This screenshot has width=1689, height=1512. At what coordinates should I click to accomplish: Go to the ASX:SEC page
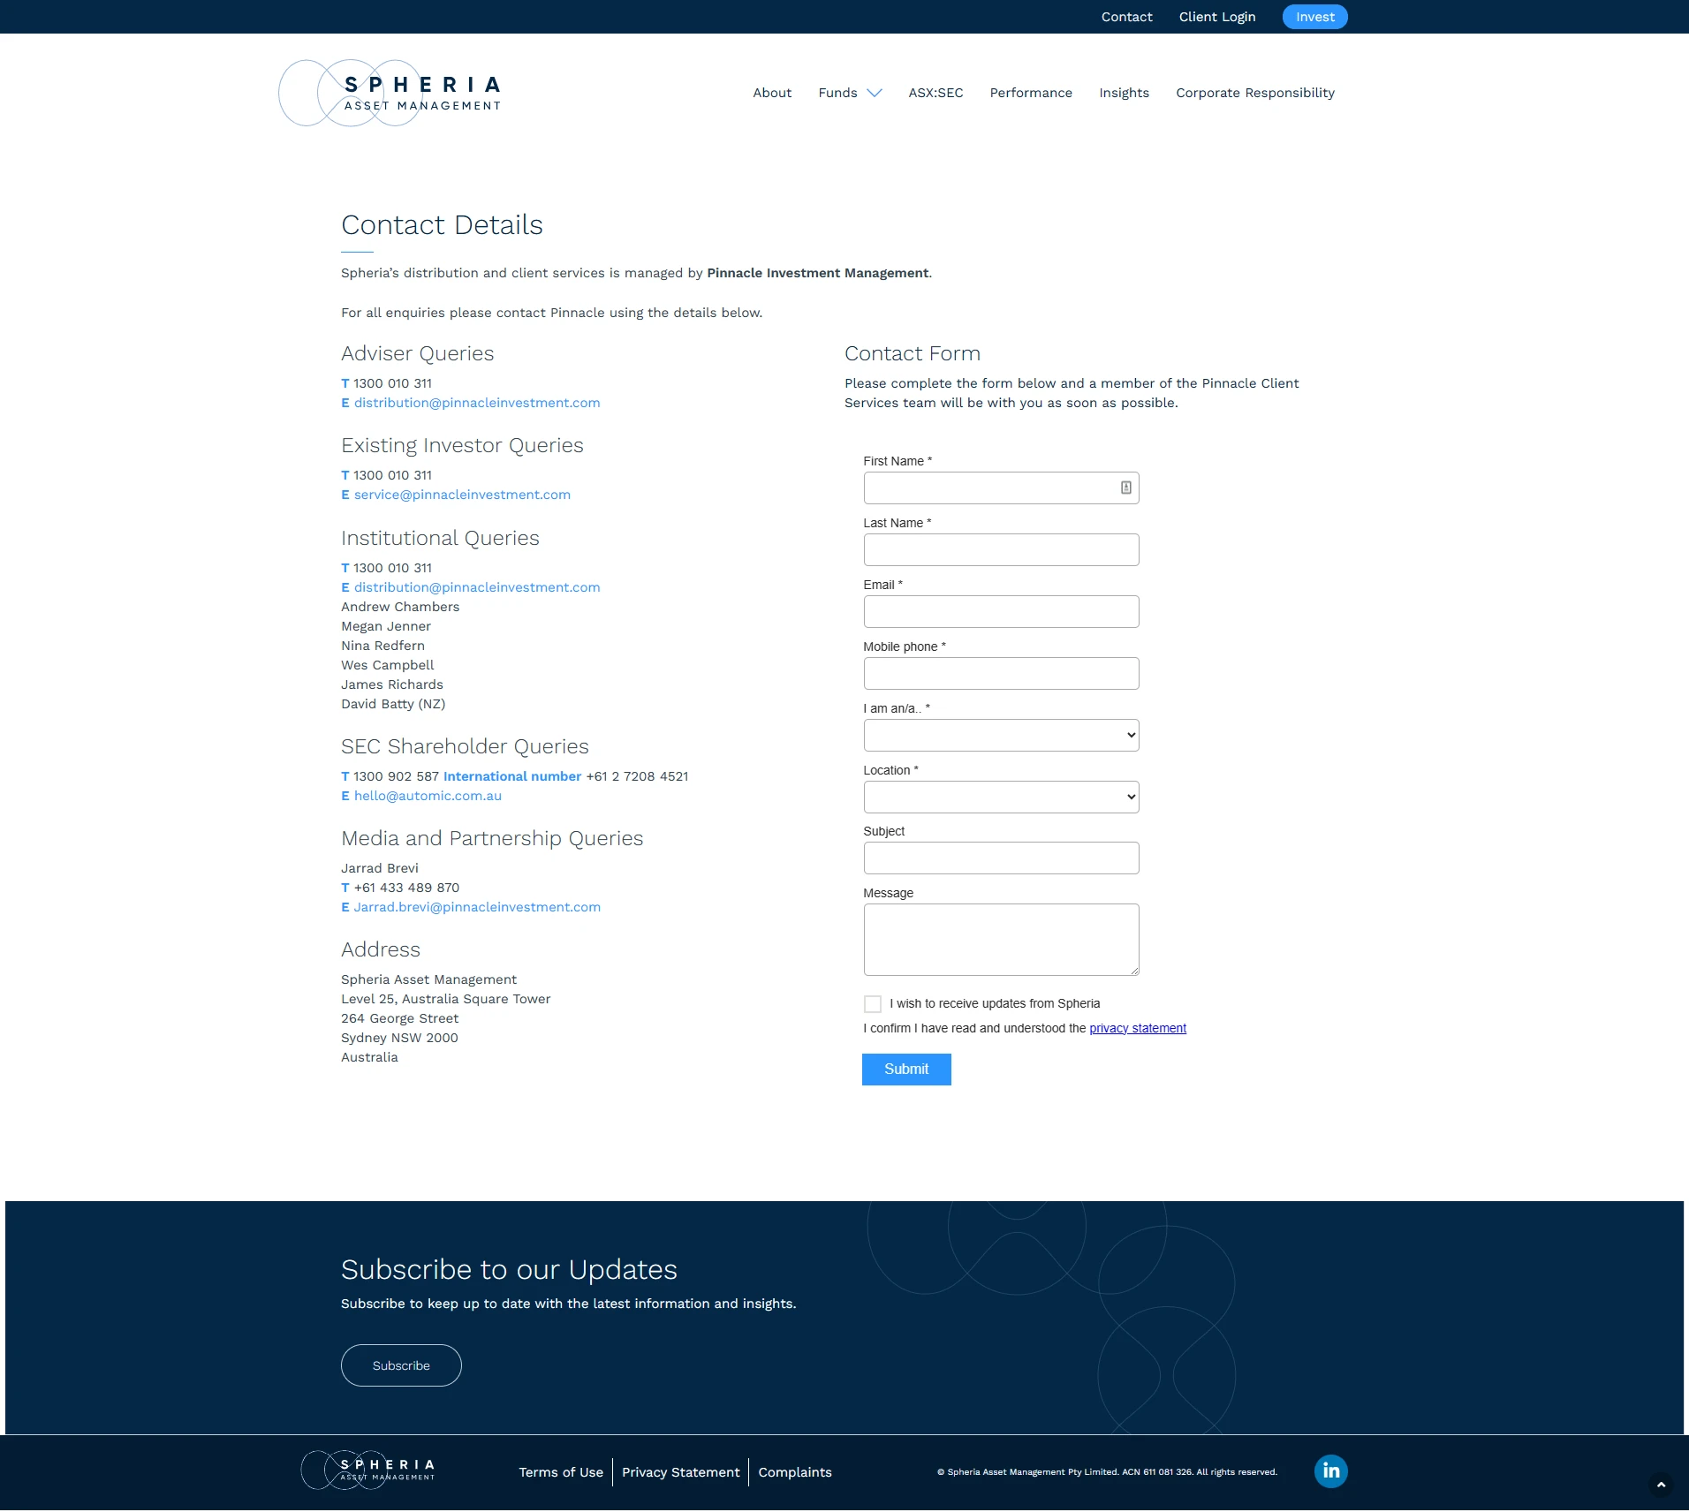click(935, 93)
